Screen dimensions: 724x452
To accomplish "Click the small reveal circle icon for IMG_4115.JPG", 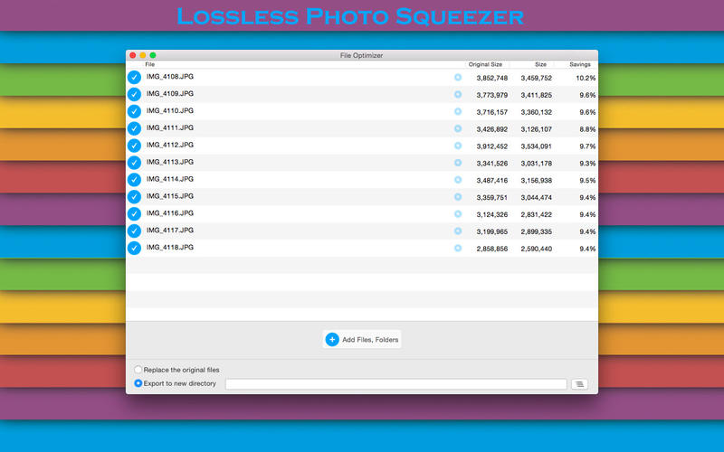I will point(458,196).
